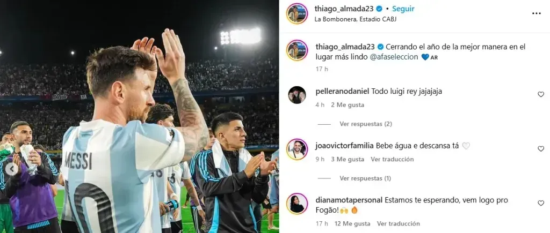Show Ver traducción for joaovictorfamilia's comment
The image size is (550, 233).
392,159
